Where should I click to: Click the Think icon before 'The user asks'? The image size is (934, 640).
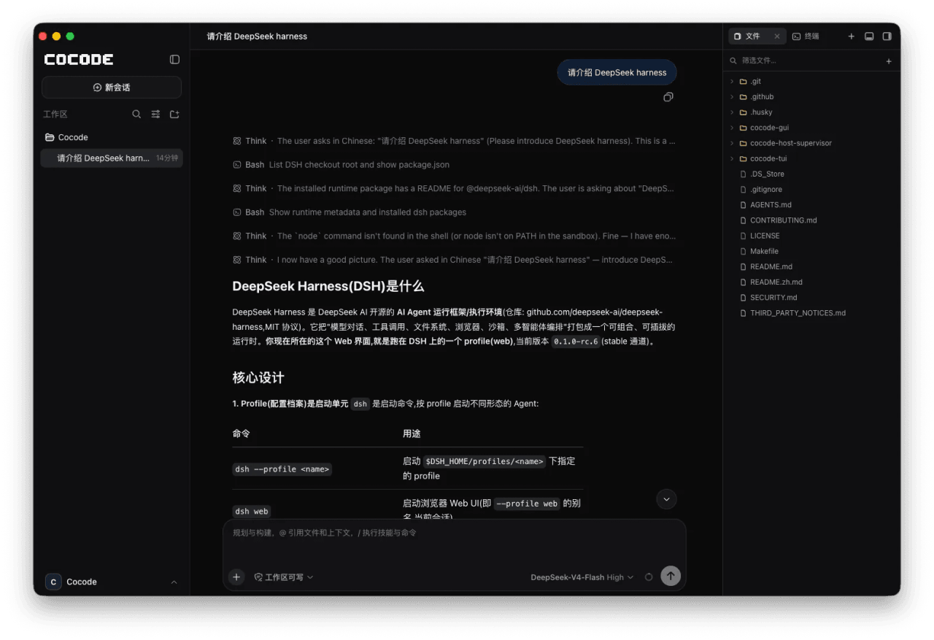237,141
